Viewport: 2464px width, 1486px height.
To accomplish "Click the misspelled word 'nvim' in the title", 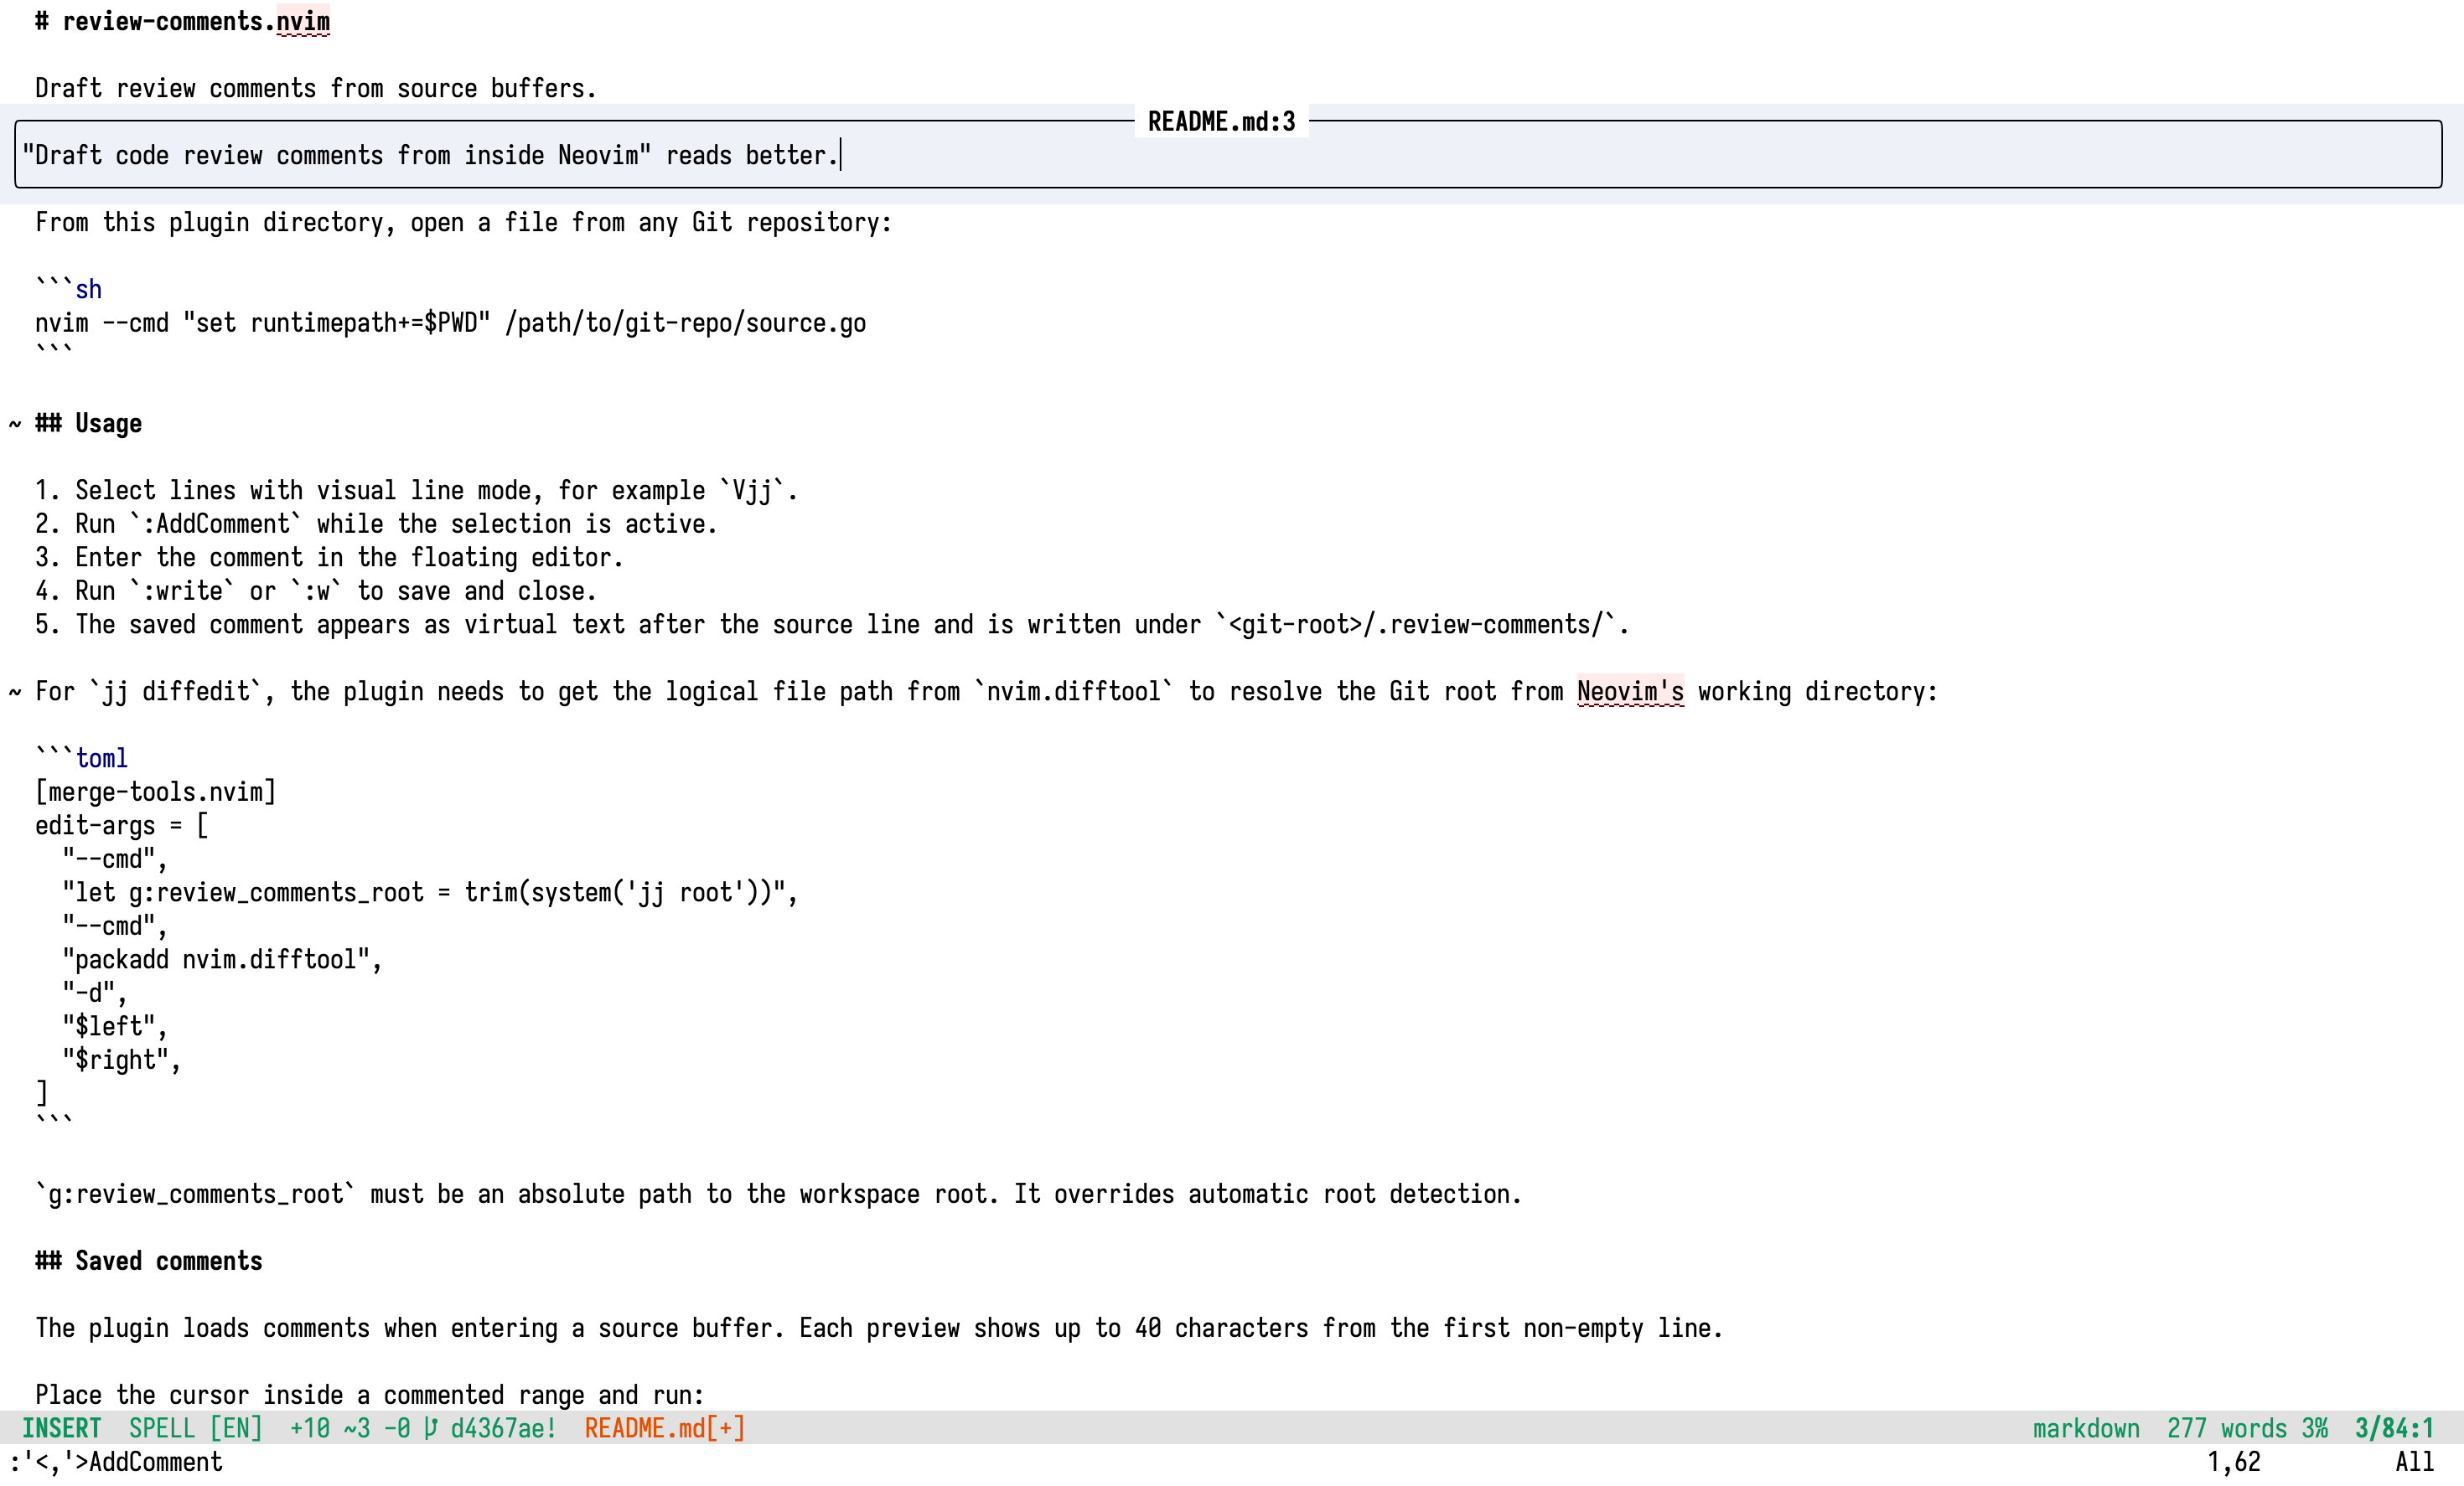I will pos(303,21).
